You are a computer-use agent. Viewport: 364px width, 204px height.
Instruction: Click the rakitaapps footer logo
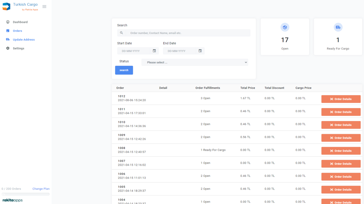(13, 200)
